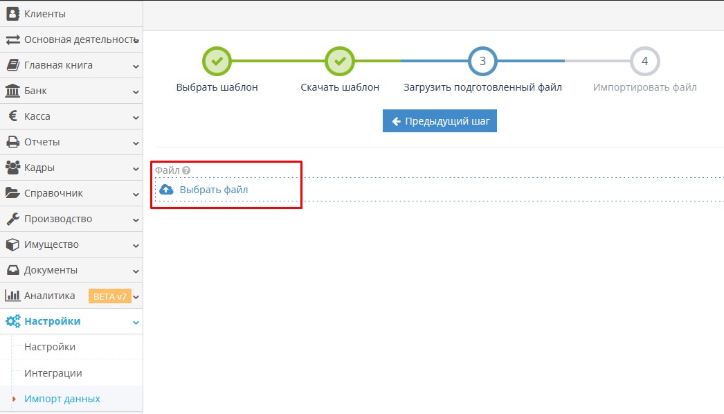Viewport: 724px width, 414px height.
Task: Click the bank building icon
Action: (12, 91)
